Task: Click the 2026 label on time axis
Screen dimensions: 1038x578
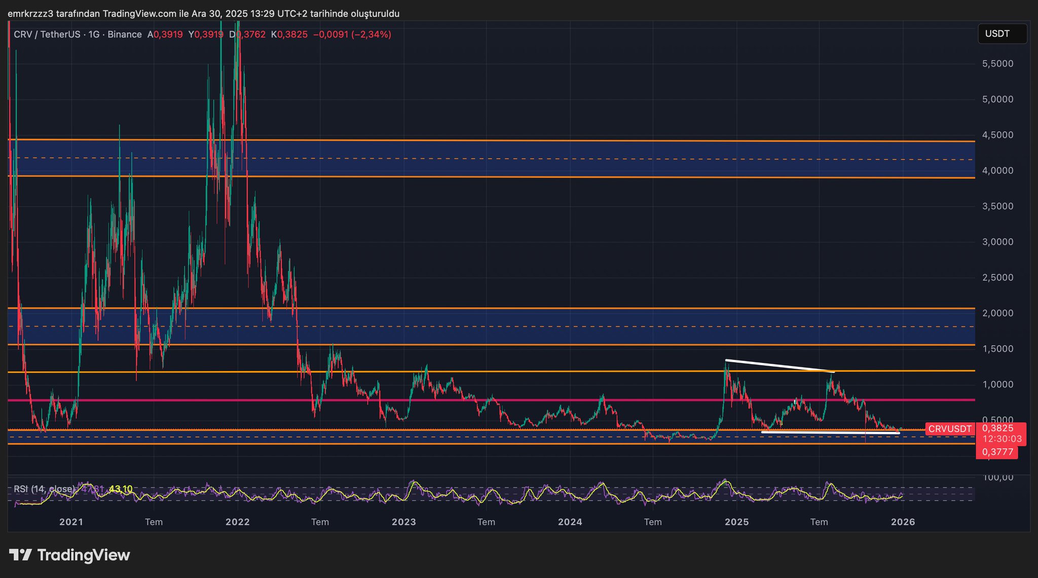Action: click(x=903, y=522)
